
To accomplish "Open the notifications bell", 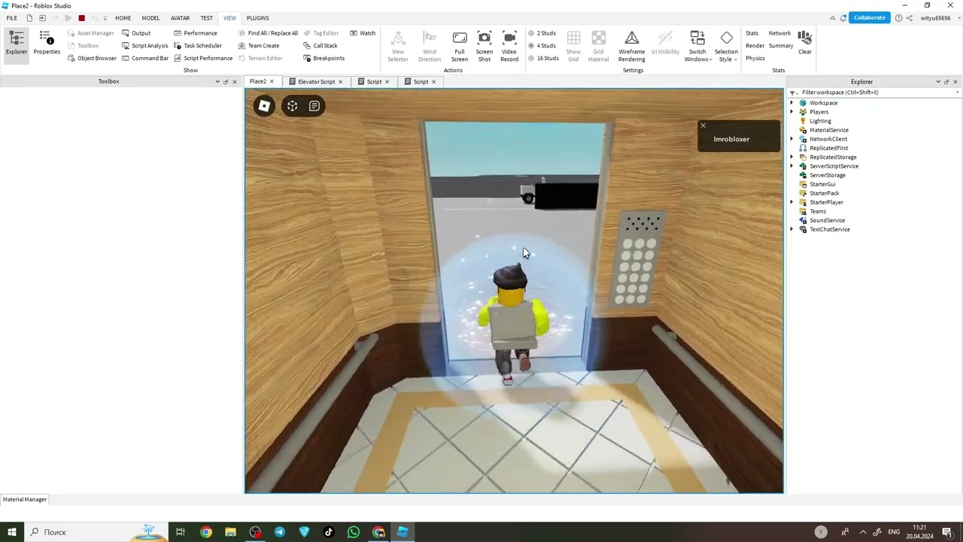I will pyautogui.click(x=843, y=18).
